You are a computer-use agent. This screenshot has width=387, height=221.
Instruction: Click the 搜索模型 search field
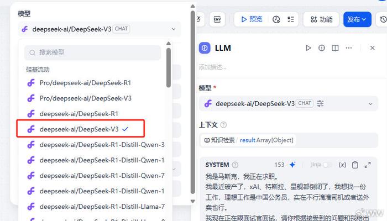pos(92,52)
